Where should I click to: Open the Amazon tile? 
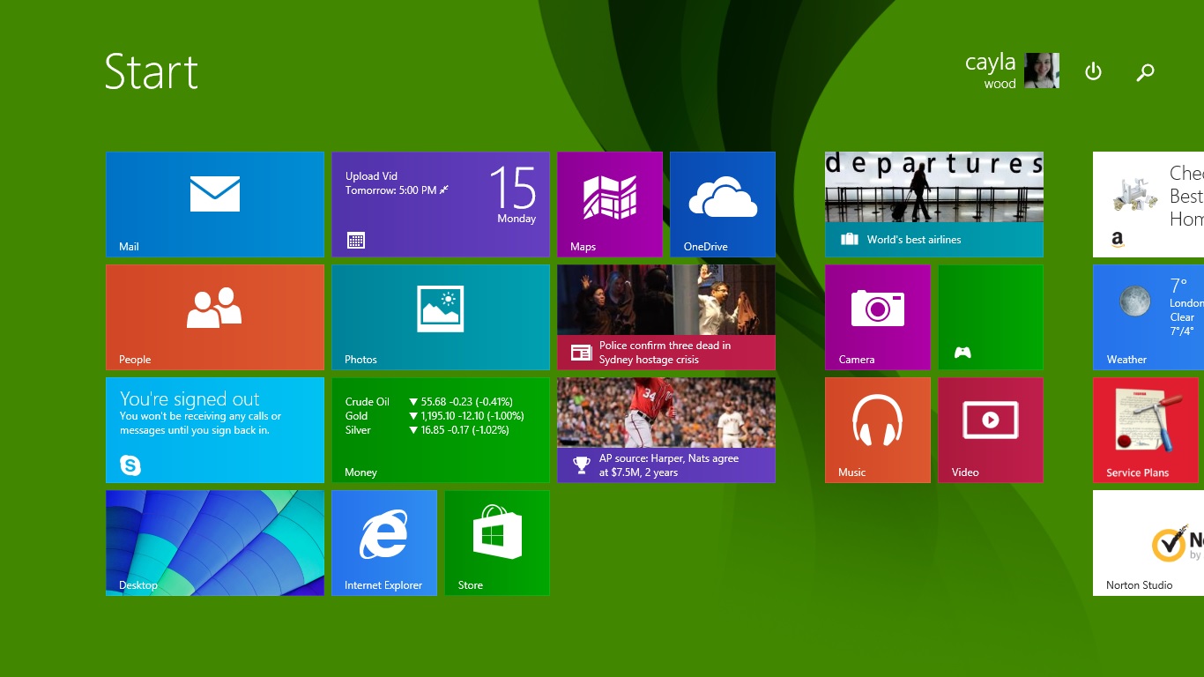coord(1148,205)
